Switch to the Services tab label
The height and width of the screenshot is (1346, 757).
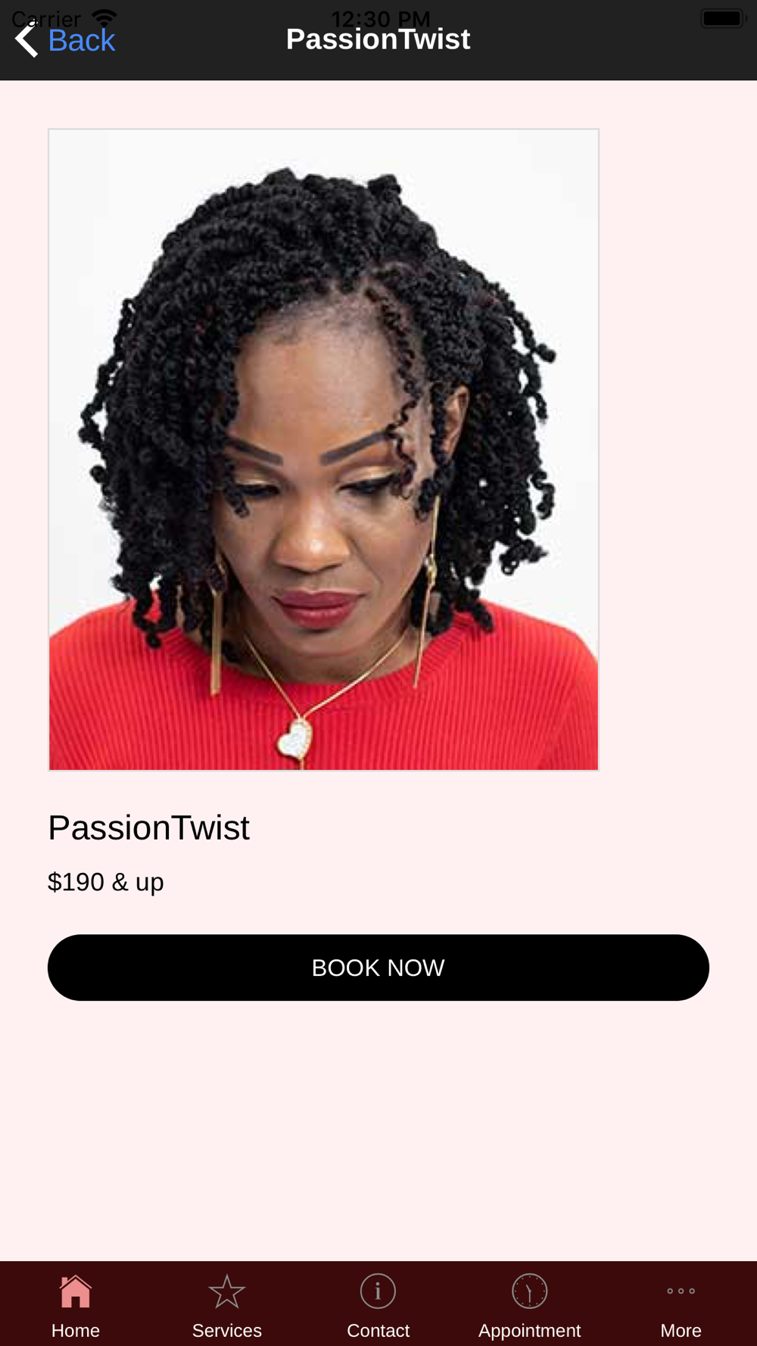coord(227,1330)
